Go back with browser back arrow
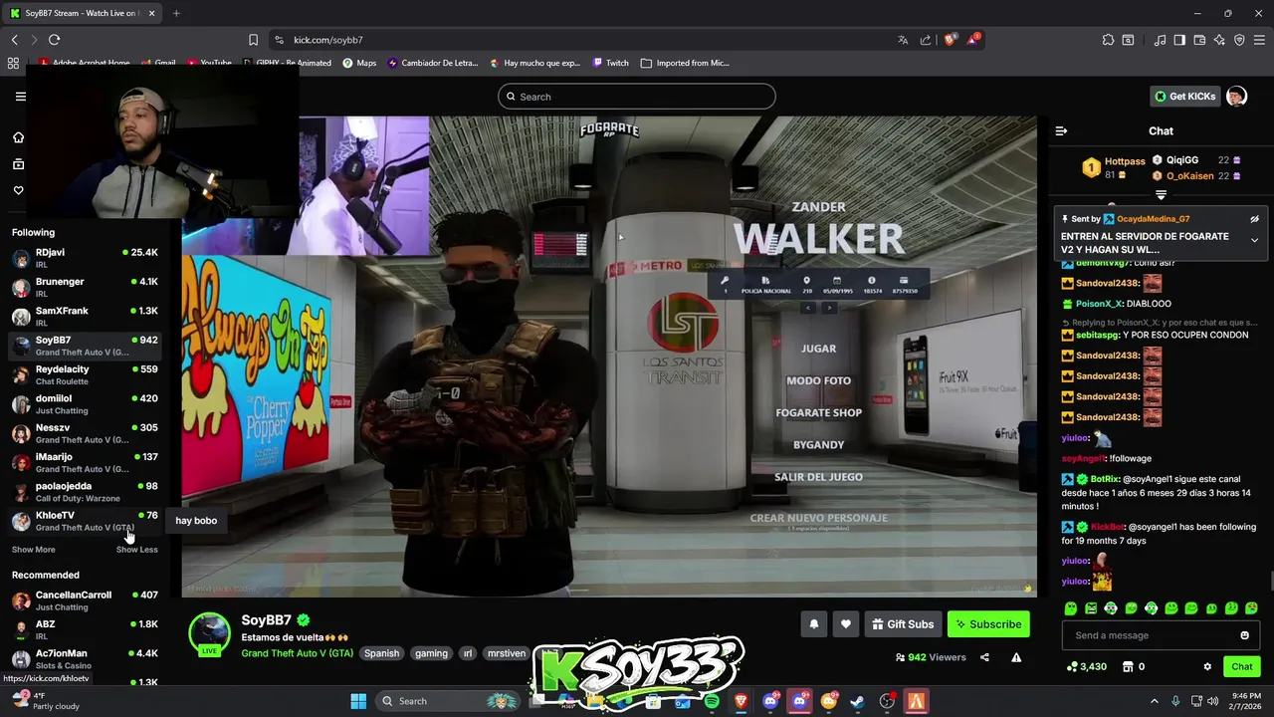This screenshot has height=717, width=1274. coord(14,40)
